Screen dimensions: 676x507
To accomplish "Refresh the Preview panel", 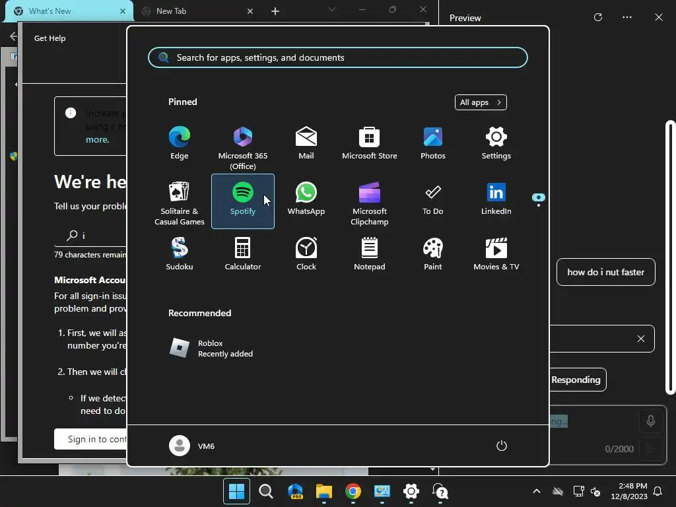I will pos(598,17).
